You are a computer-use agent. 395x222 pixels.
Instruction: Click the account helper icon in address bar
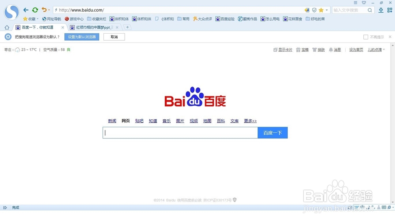click(x=307, y=10)
